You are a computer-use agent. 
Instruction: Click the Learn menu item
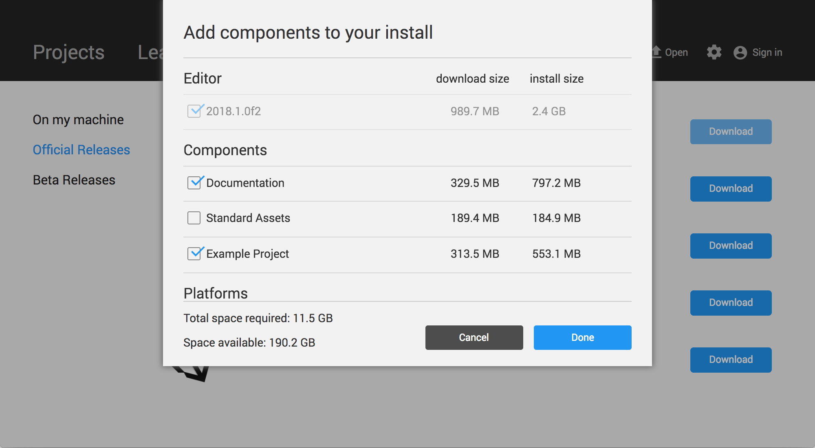click(148, 52)
